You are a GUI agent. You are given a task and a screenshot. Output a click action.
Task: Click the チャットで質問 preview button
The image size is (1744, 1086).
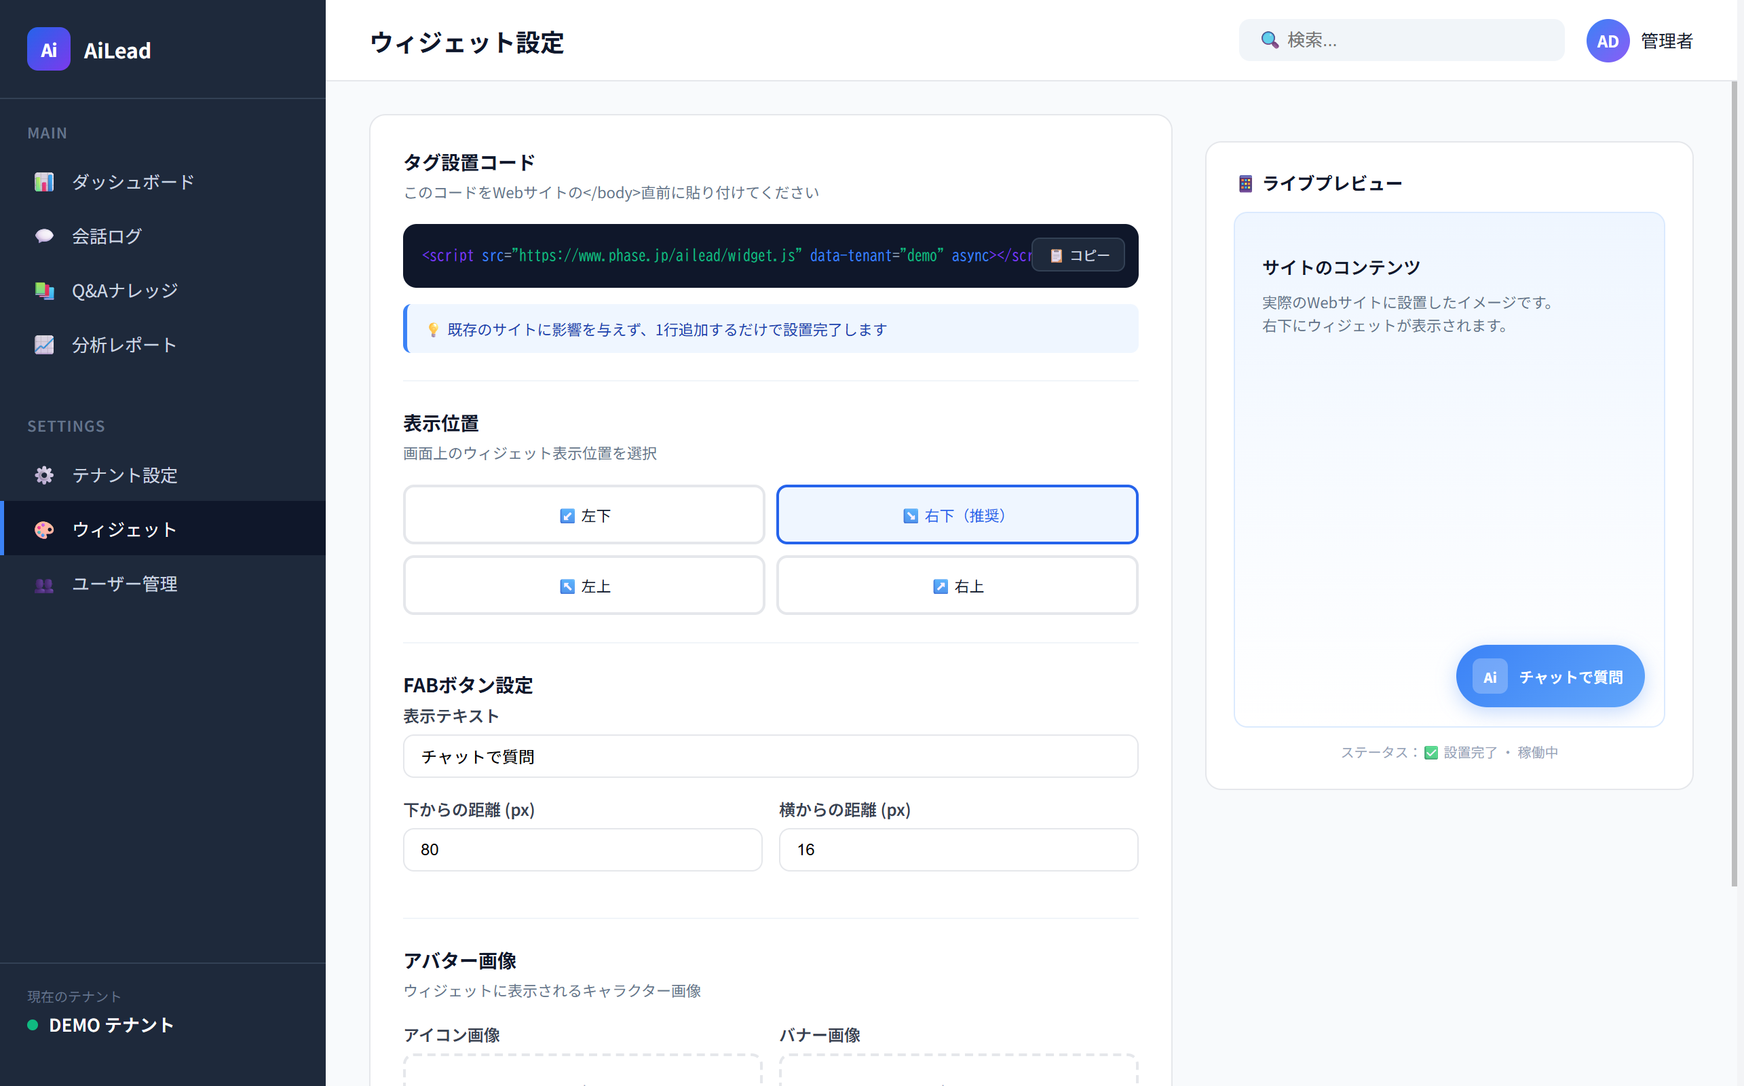(x=1549, y=676)
